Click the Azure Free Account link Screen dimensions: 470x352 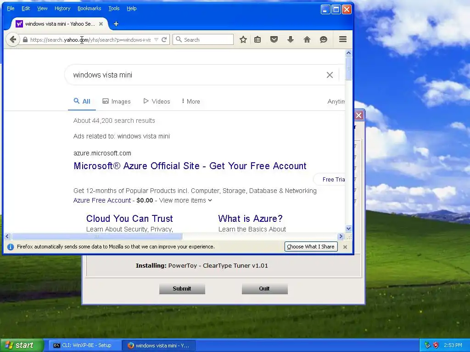[102, 200]
